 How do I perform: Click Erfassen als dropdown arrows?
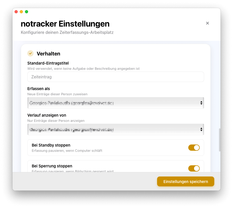click(201, 103)
